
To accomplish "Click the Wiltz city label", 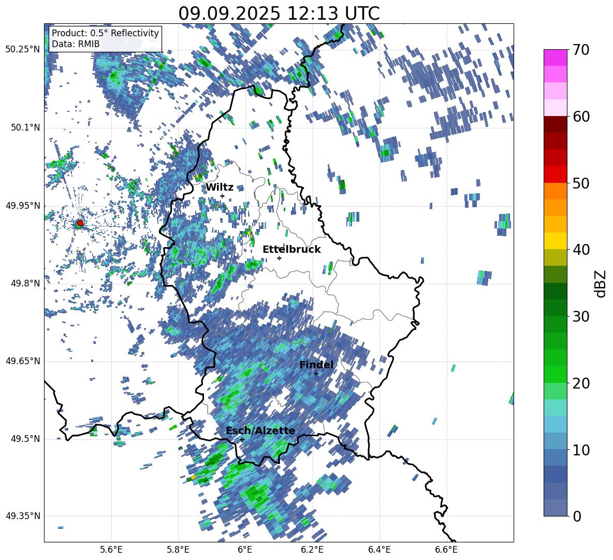I will coord(220,188).
